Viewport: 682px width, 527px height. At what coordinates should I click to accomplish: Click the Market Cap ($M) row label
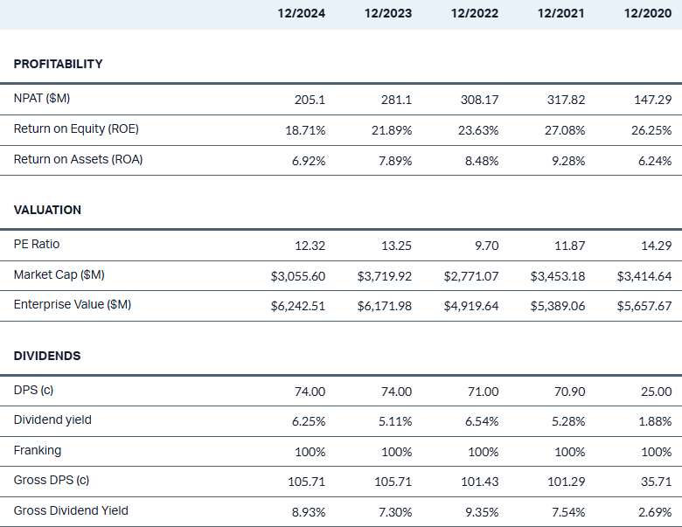click(59, 275)
